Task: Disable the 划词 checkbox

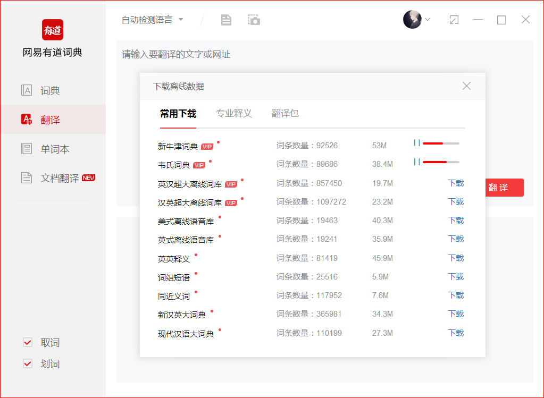Action: point(27,363)
